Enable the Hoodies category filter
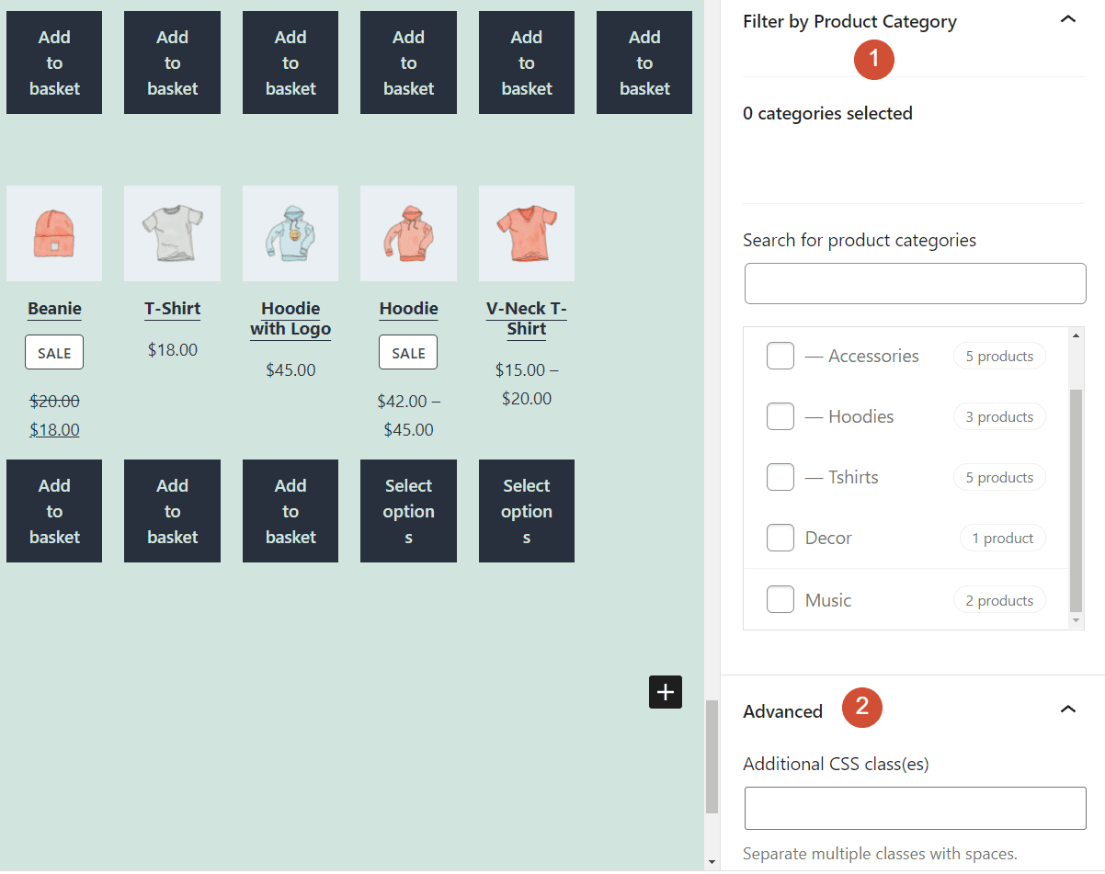Screen dimensions: 1105x874 pos(780,416)
